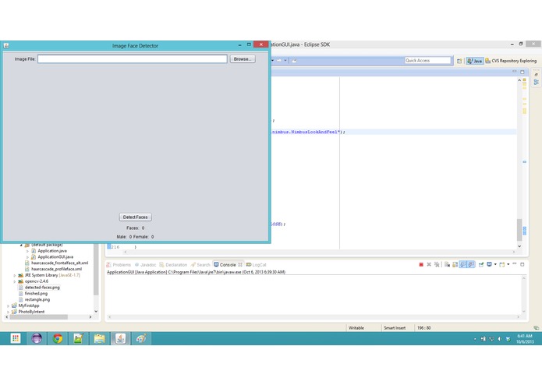Click the editor vertical scrollbar thumb
The height and width of the screenshot is (385, 542).
click(519, 230)
